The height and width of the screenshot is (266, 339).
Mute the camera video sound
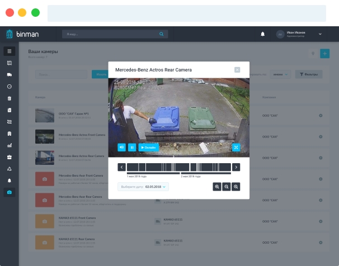(121, 148)
